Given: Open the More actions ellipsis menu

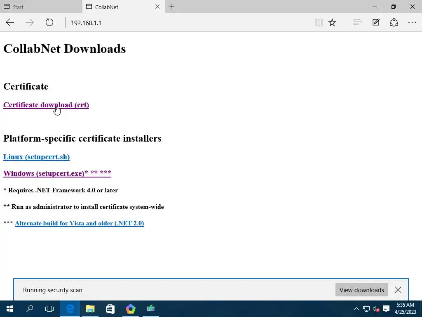Looking at the screenshot, I should pos(412,22).
